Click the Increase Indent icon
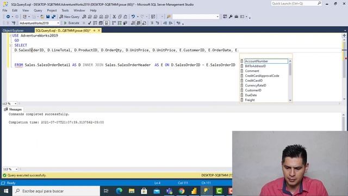348x196 pixels. (170, 23)
